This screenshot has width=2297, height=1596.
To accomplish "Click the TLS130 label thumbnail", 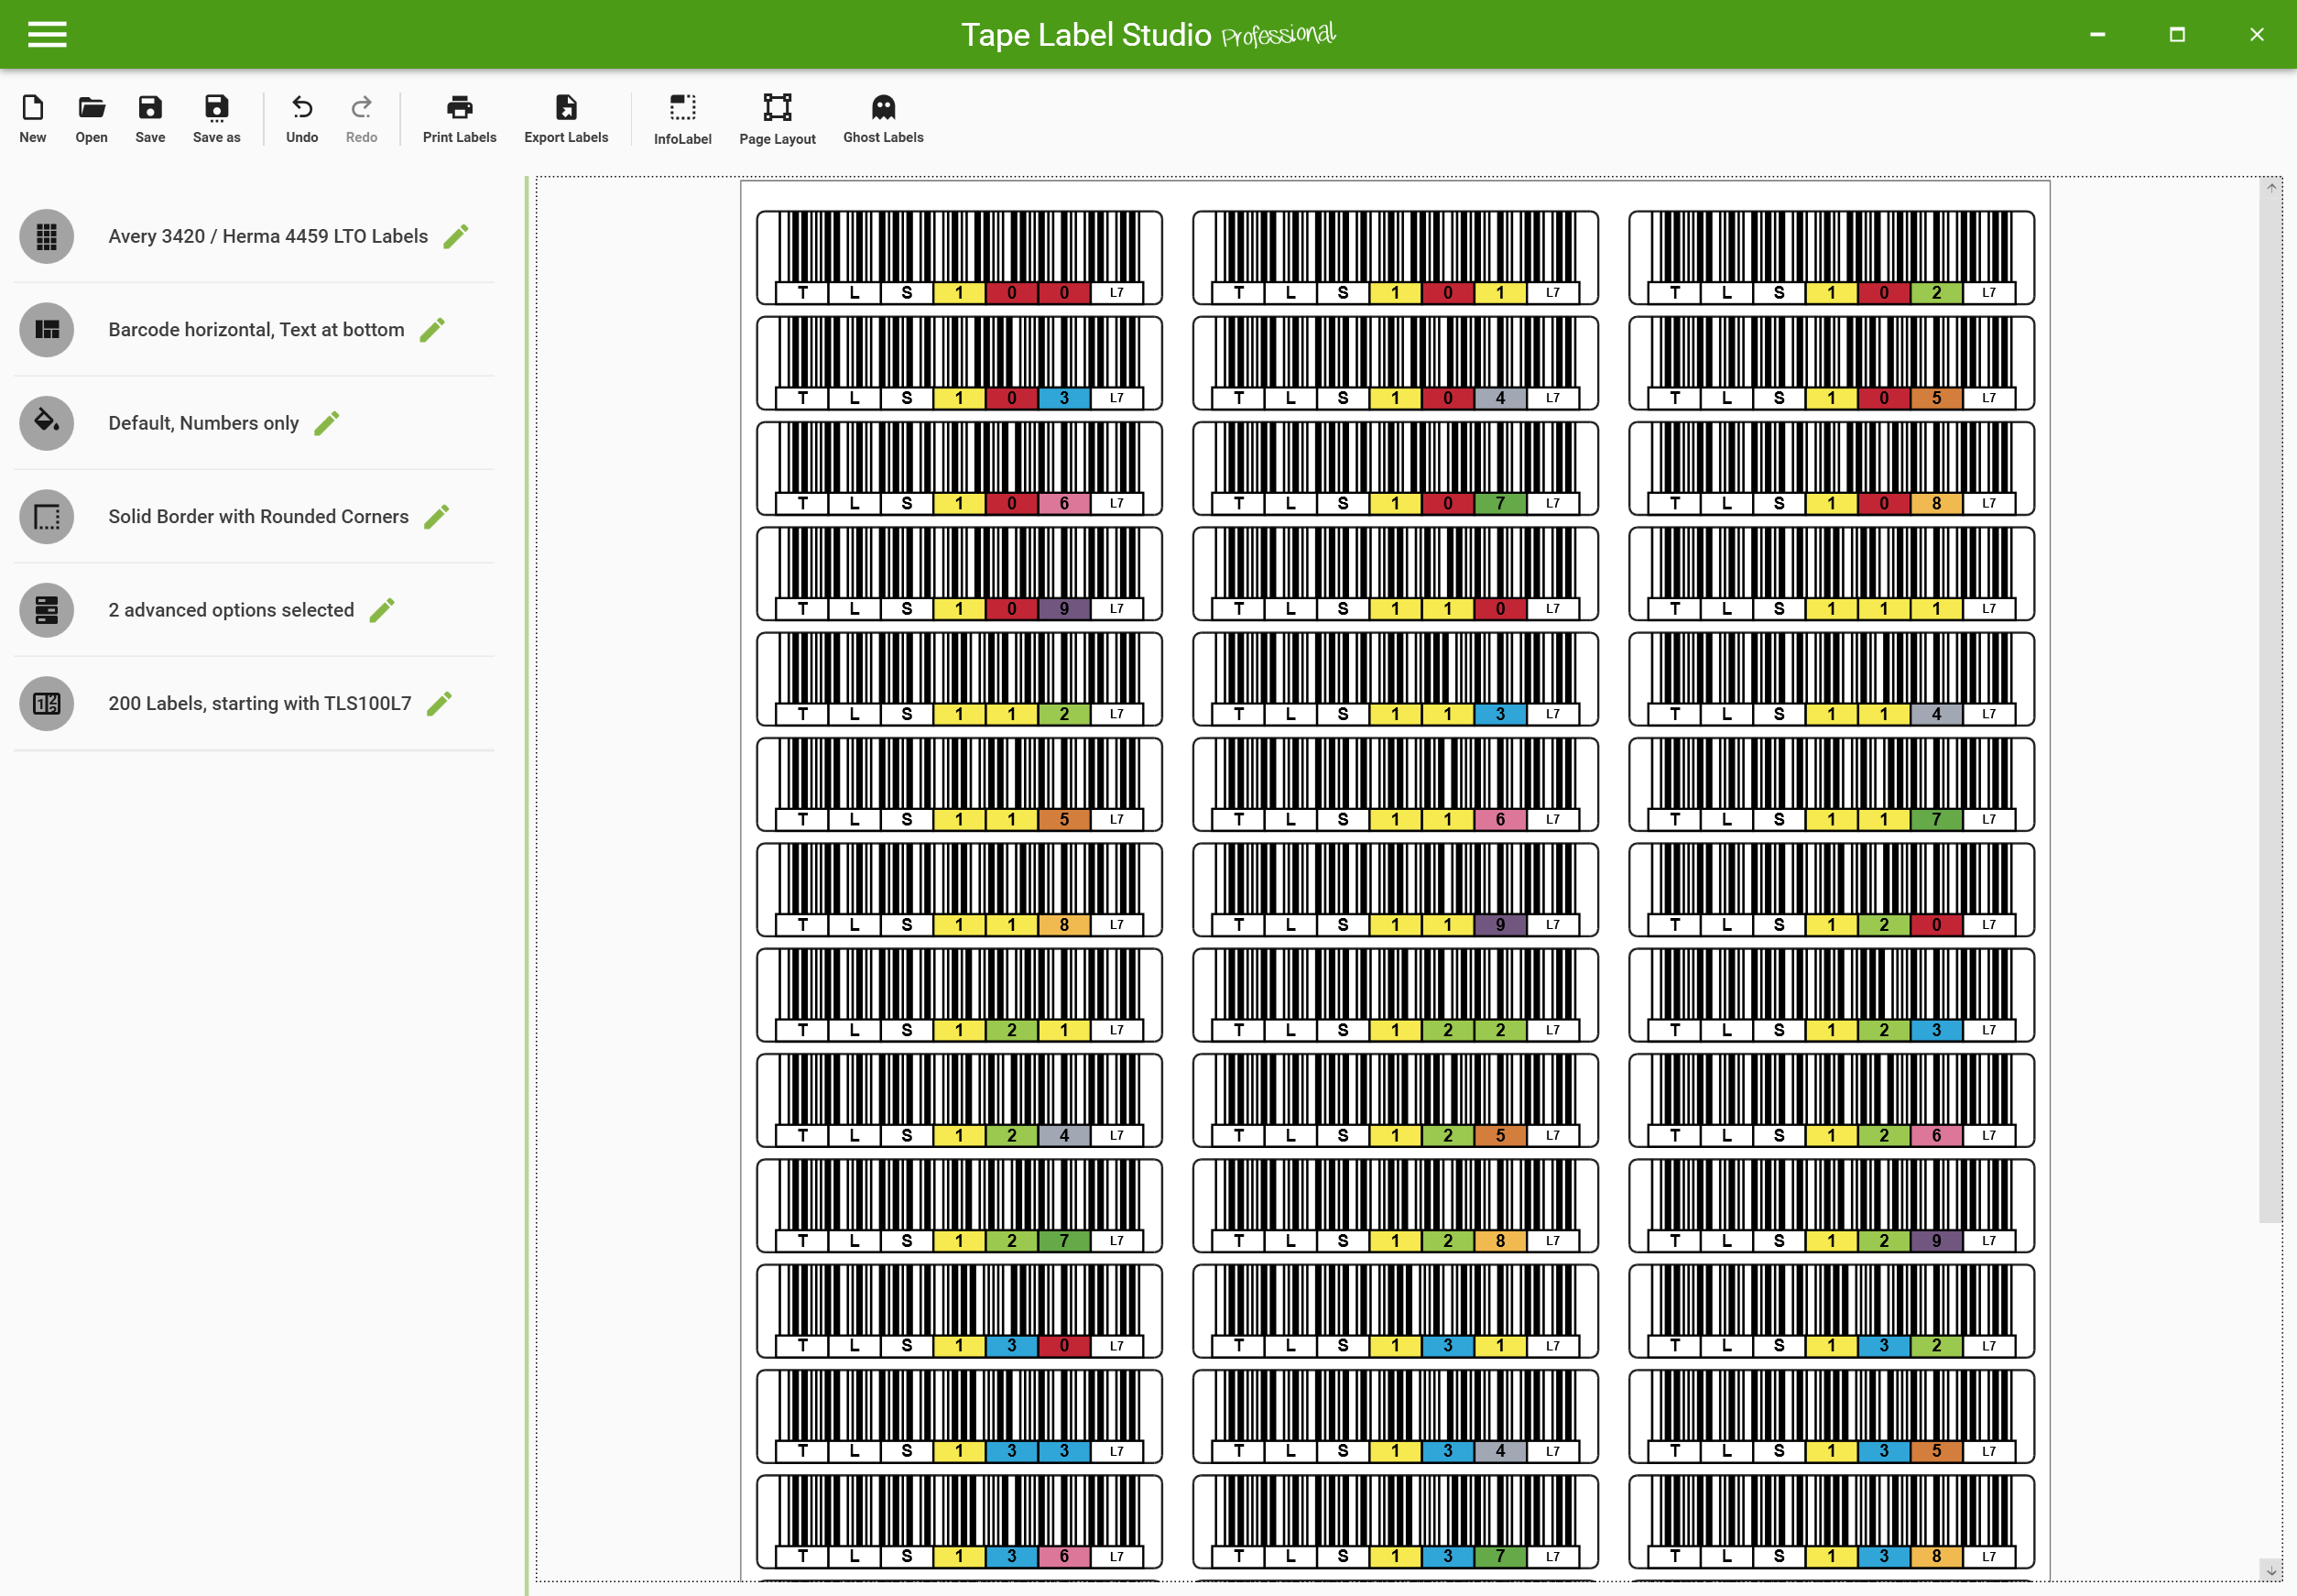I will 960,1311.
